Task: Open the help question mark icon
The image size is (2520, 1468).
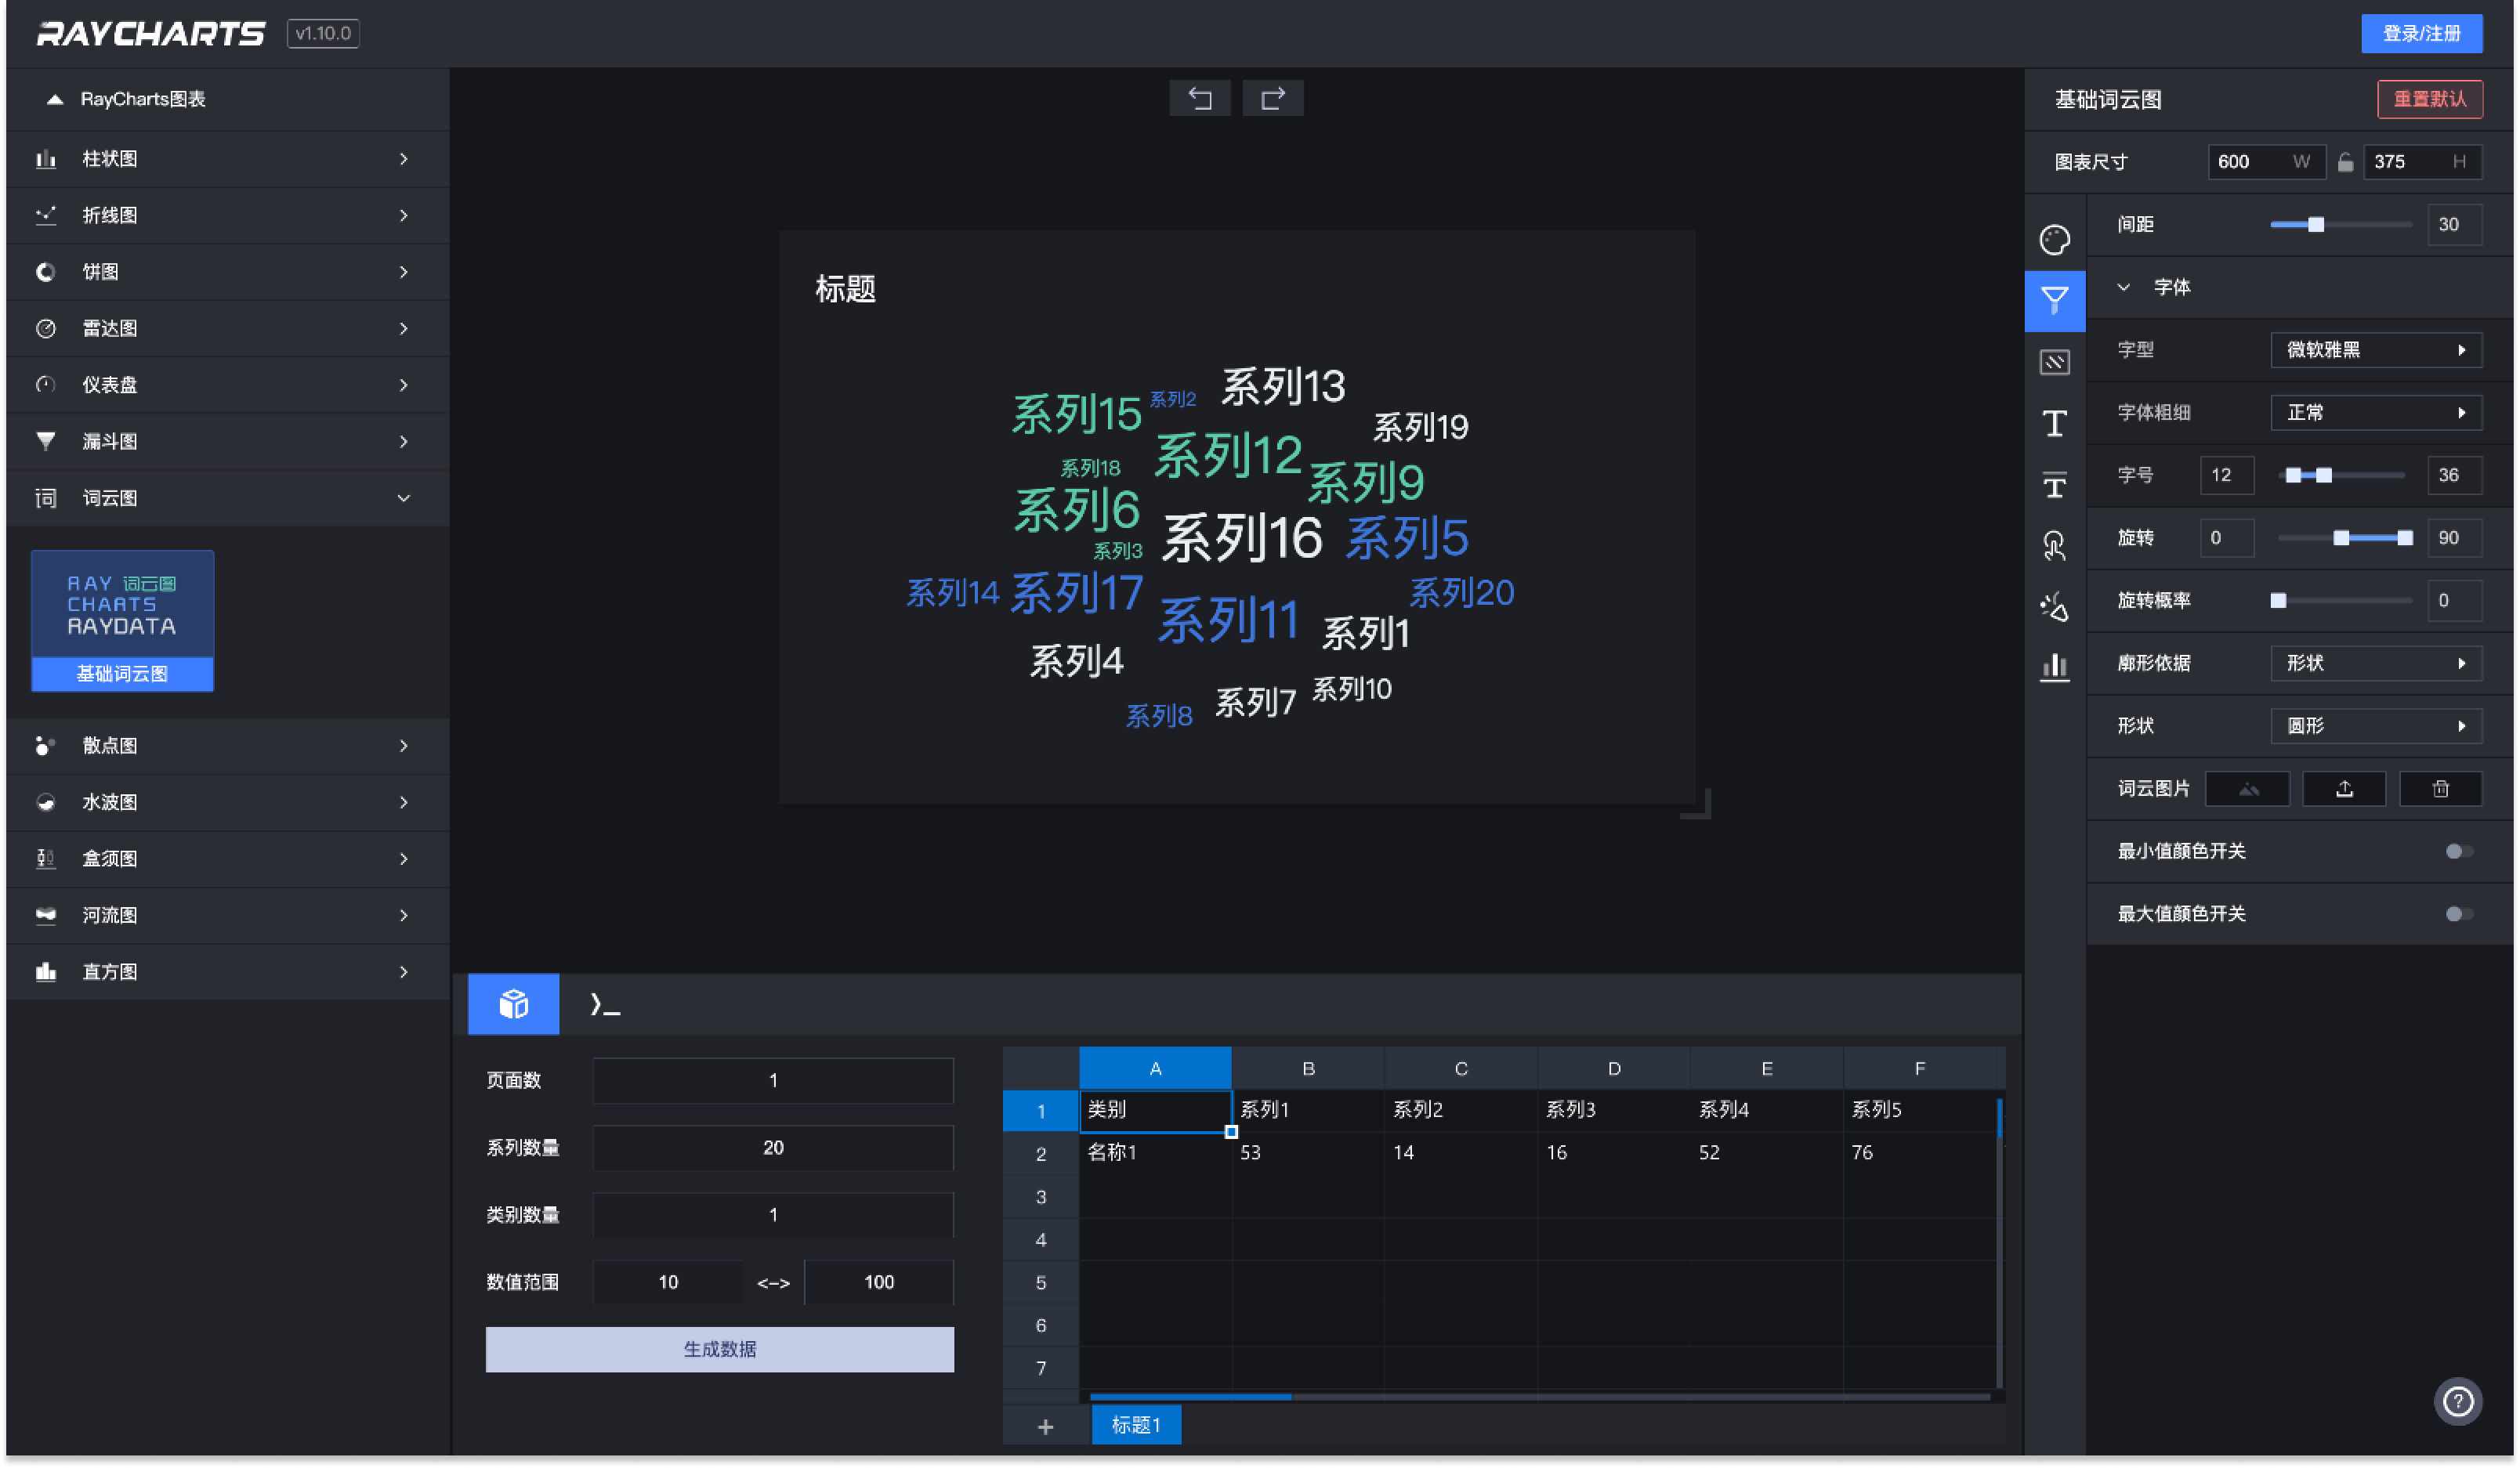Action: (2457, 1401)
